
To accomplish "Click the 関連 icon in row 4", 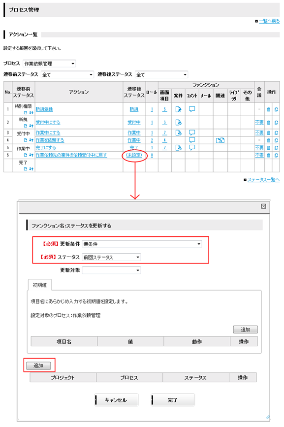I will [x=220, y=140].
